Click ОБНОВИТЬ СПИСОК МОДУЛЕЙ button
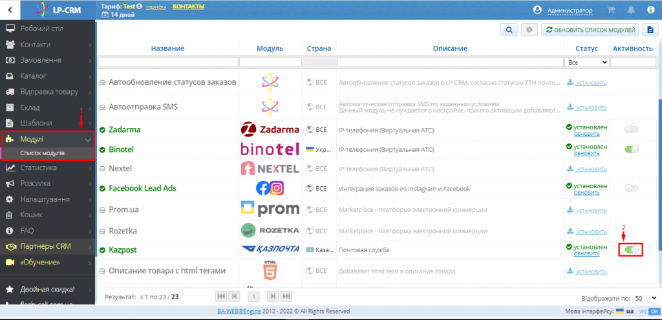Image resolution: width=662 pixels, height=320 pixels. click(x=590, y=30)
